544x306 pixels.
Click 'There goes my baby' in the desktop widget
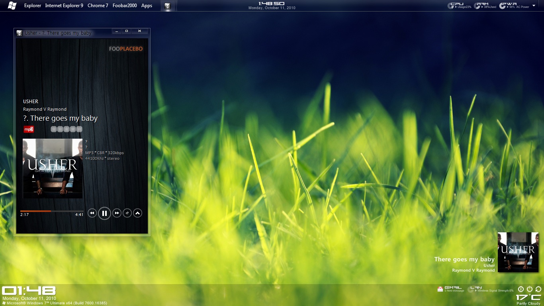click(x=464, y=259)
